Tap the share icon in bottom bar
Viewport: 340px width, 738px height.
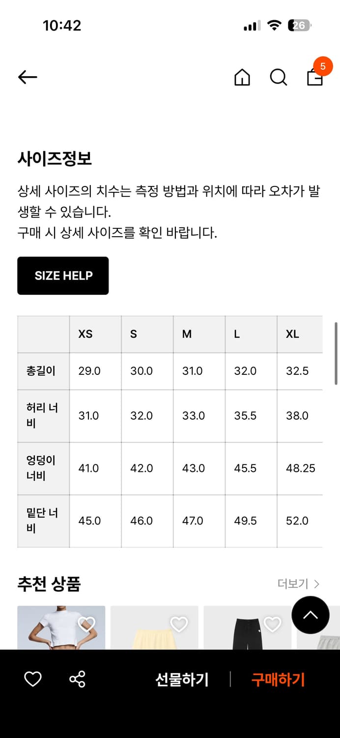click(x=76, y=680)
